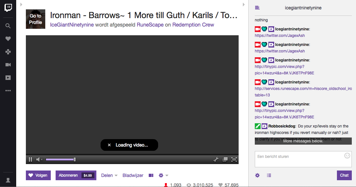Image resolution: width=356 pixels, height=187 pixels.
Task: Browse games via the gamepad sidebar icon
Action: 8,52
